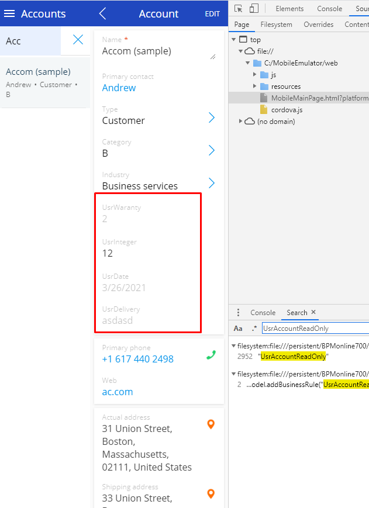Go back with the left arrow icon
This screenshot has height=508, width=369.
(103, 13)
